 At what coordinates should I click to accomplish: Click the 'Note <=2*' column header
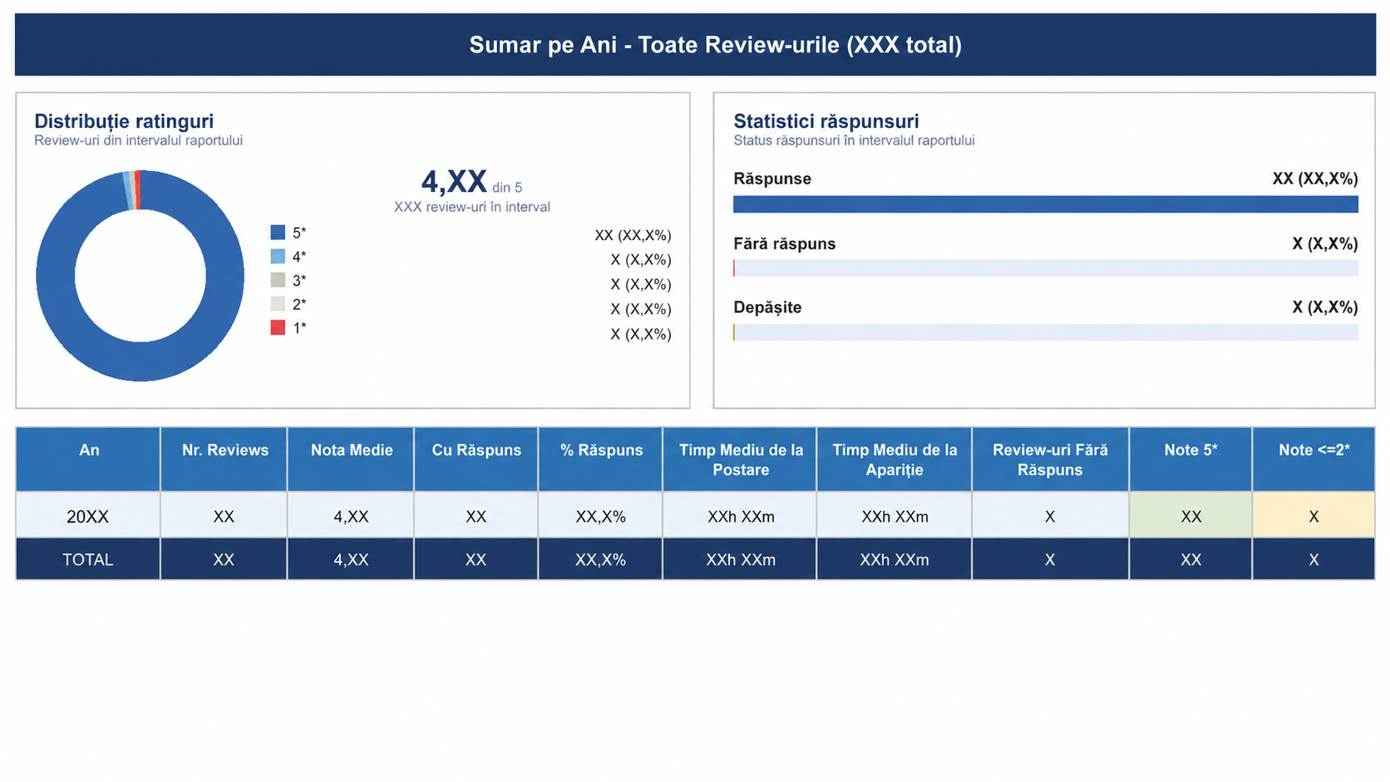click(x=1314, y=459)
